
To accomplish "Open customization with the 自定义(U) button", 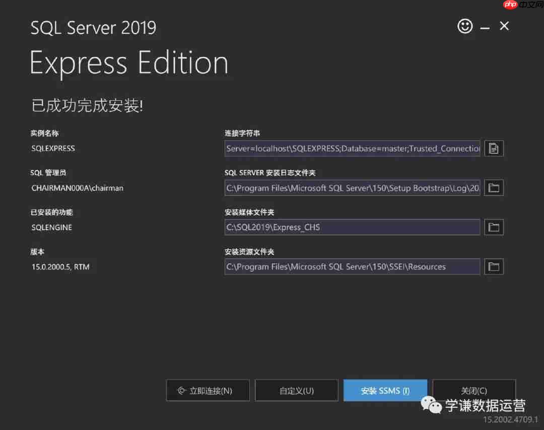I will click(296, 390).
